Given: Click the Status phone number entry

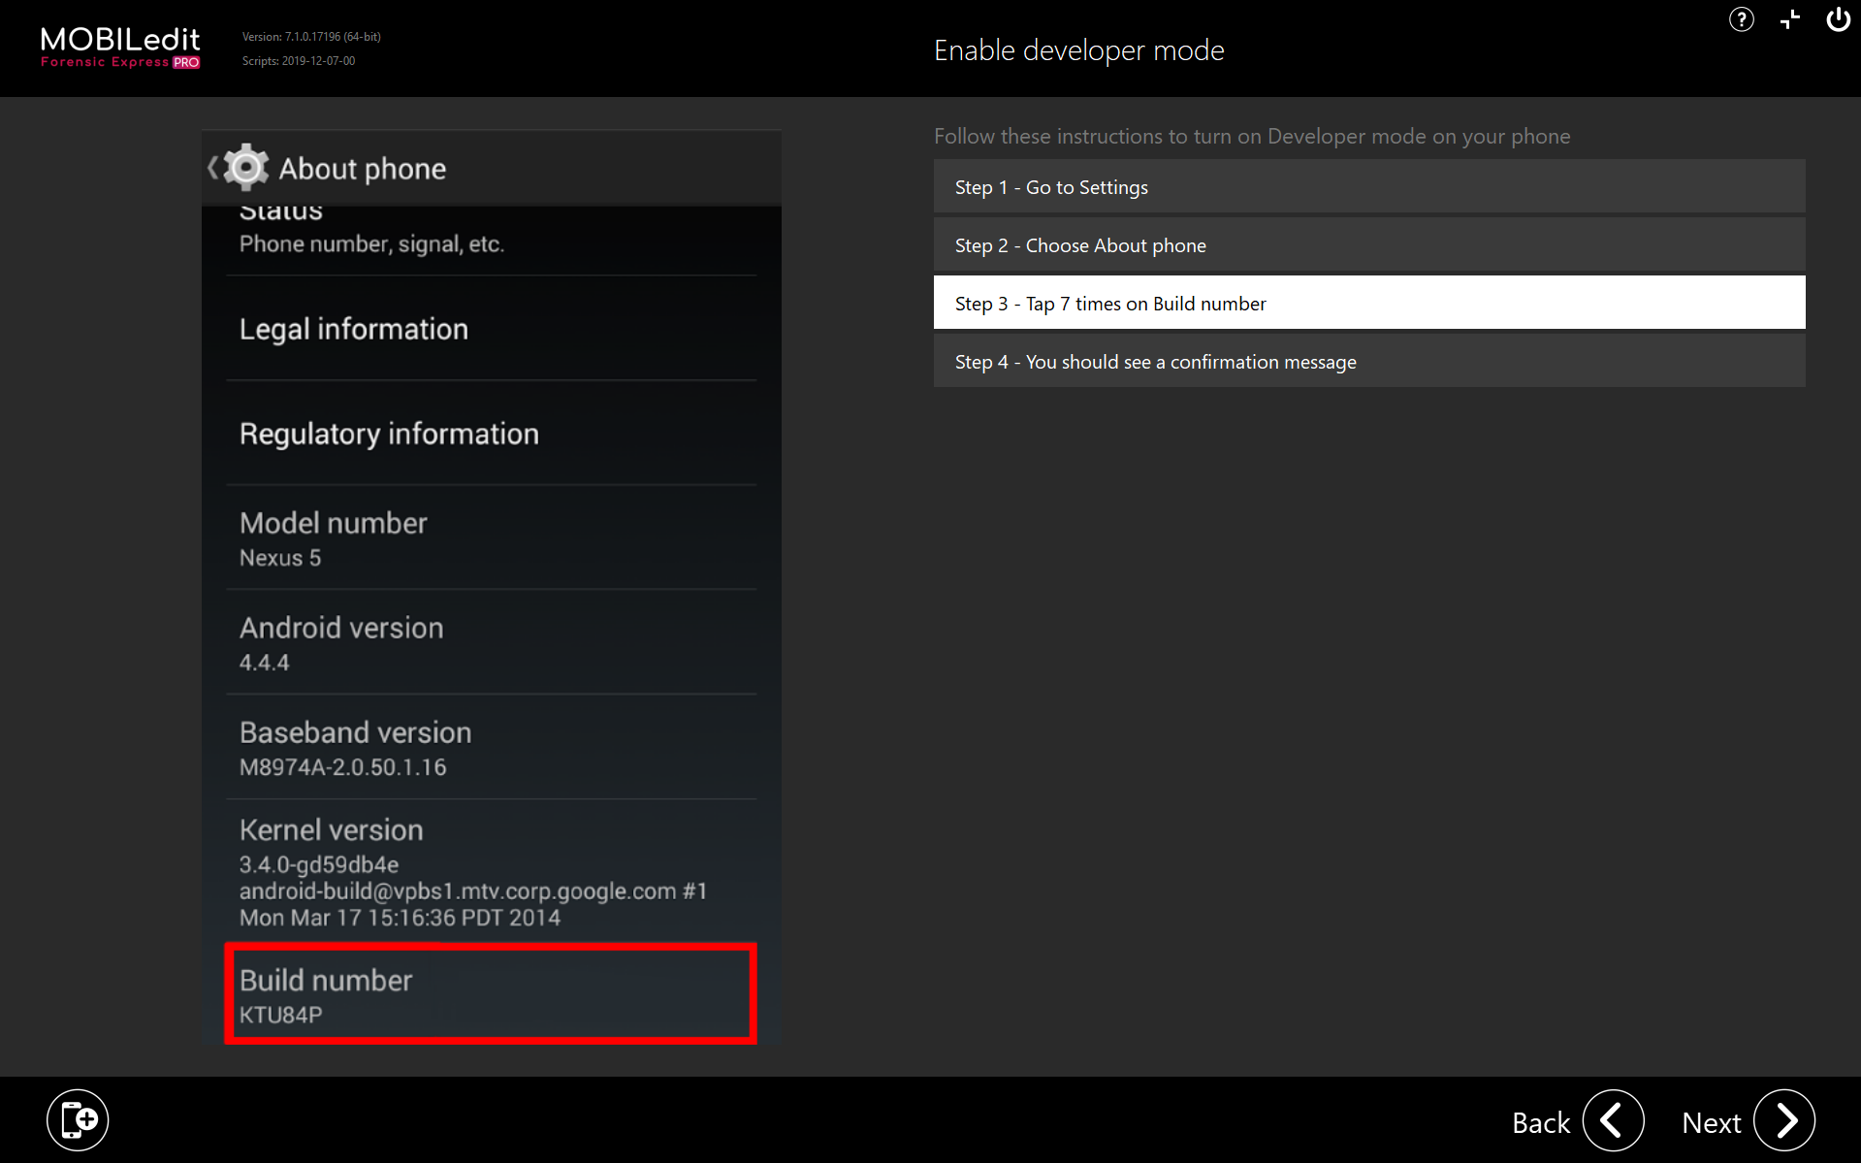Looking at the screenshot, I should tap(491, 240).
